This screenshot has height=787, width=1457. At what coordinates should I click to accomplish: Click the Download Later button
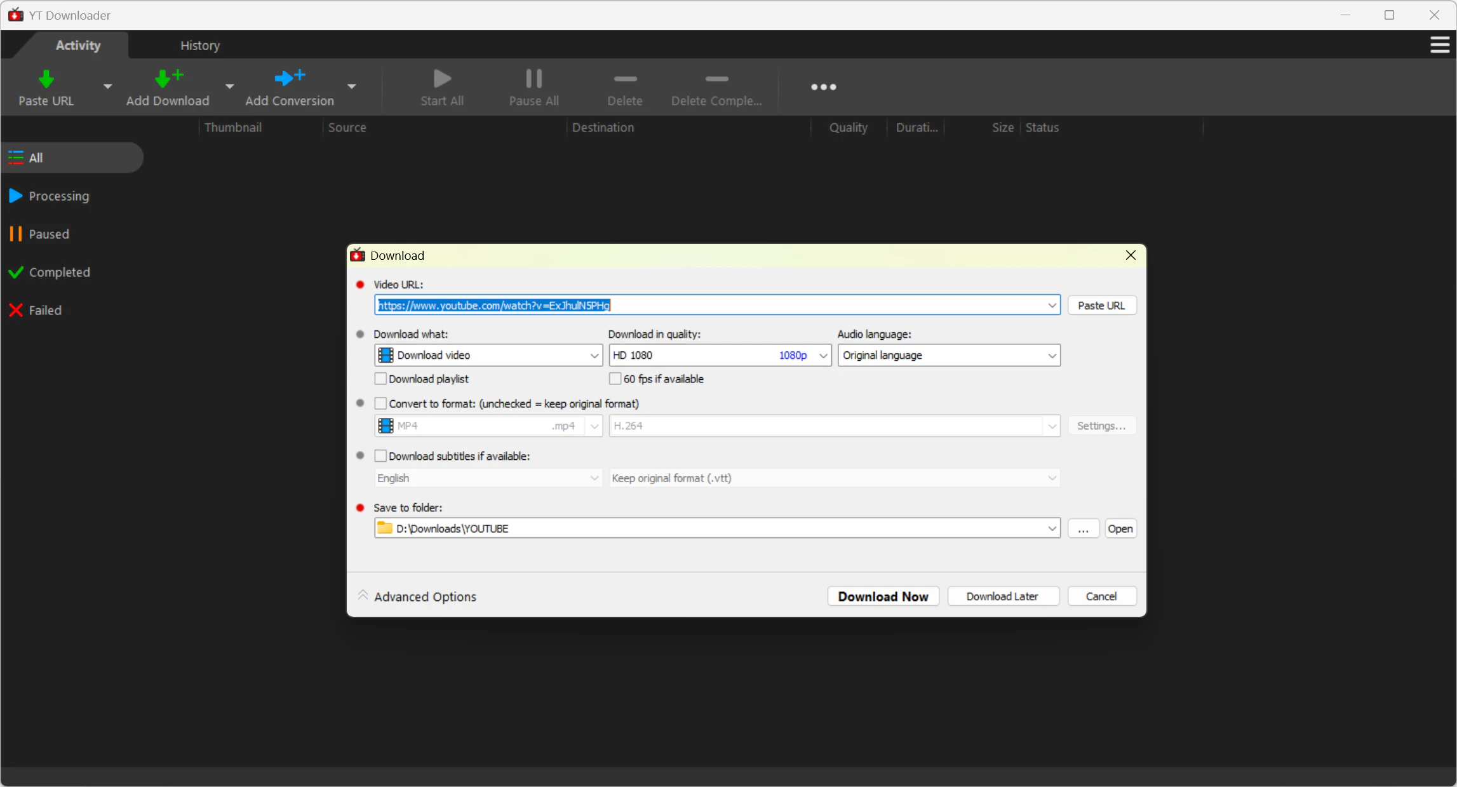click(1002, 596)
